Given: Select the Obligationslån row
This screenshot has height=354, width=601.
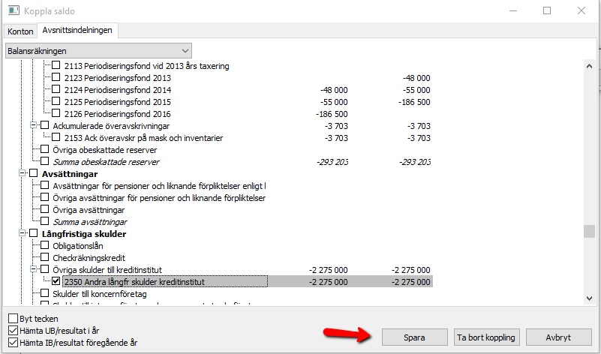Looking at the screenshot, I should pos(78,245).
